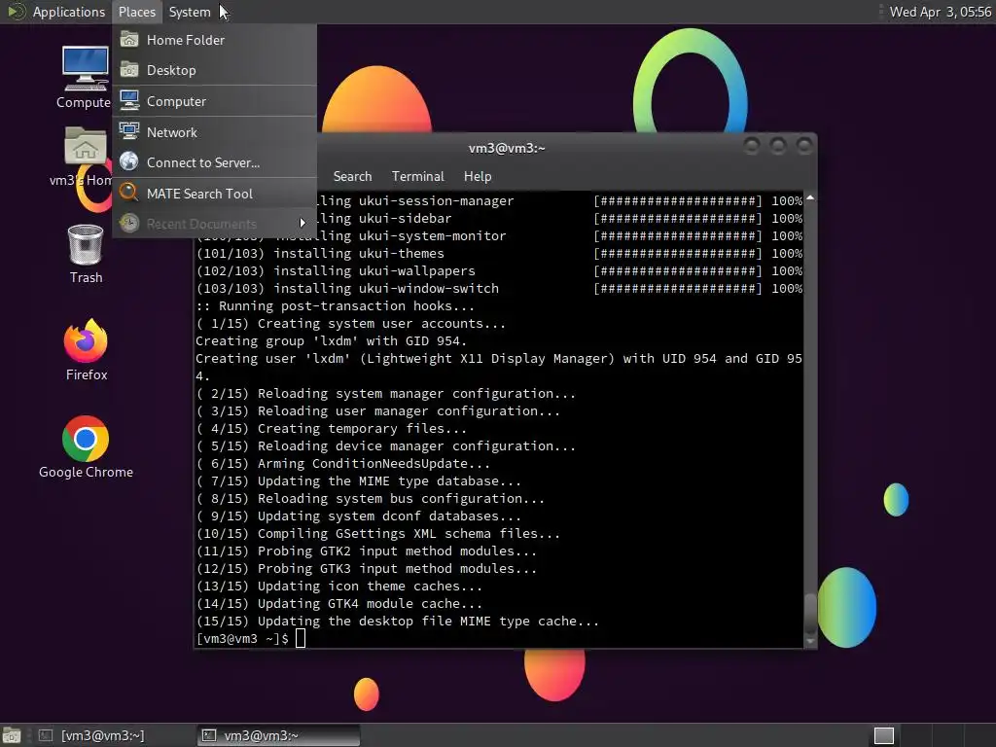This screenshot has height=747, width=996.
Task: Click 'Compiling GSettings XML schema files...' line
Action: click(x=378, y=534)
